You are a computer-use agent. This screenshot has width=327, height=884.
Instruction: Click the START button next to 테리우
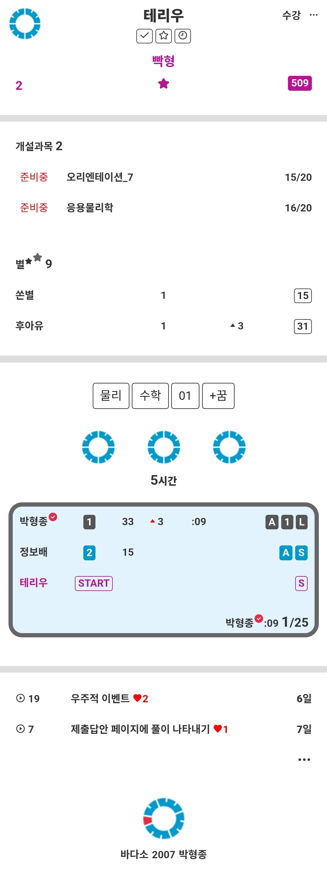94,583
